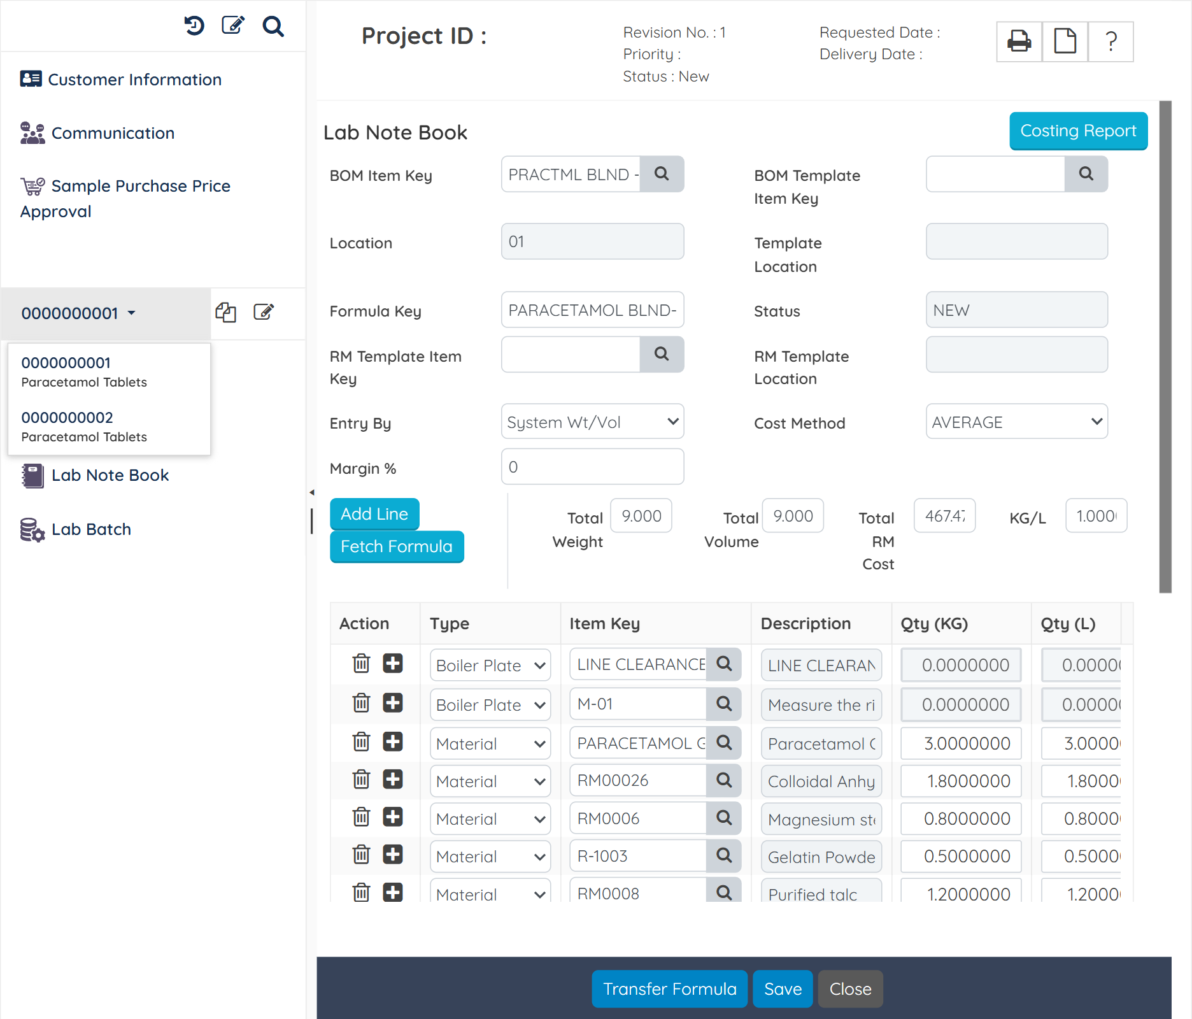Open the Entry By dropdown

tap(592, 422)
